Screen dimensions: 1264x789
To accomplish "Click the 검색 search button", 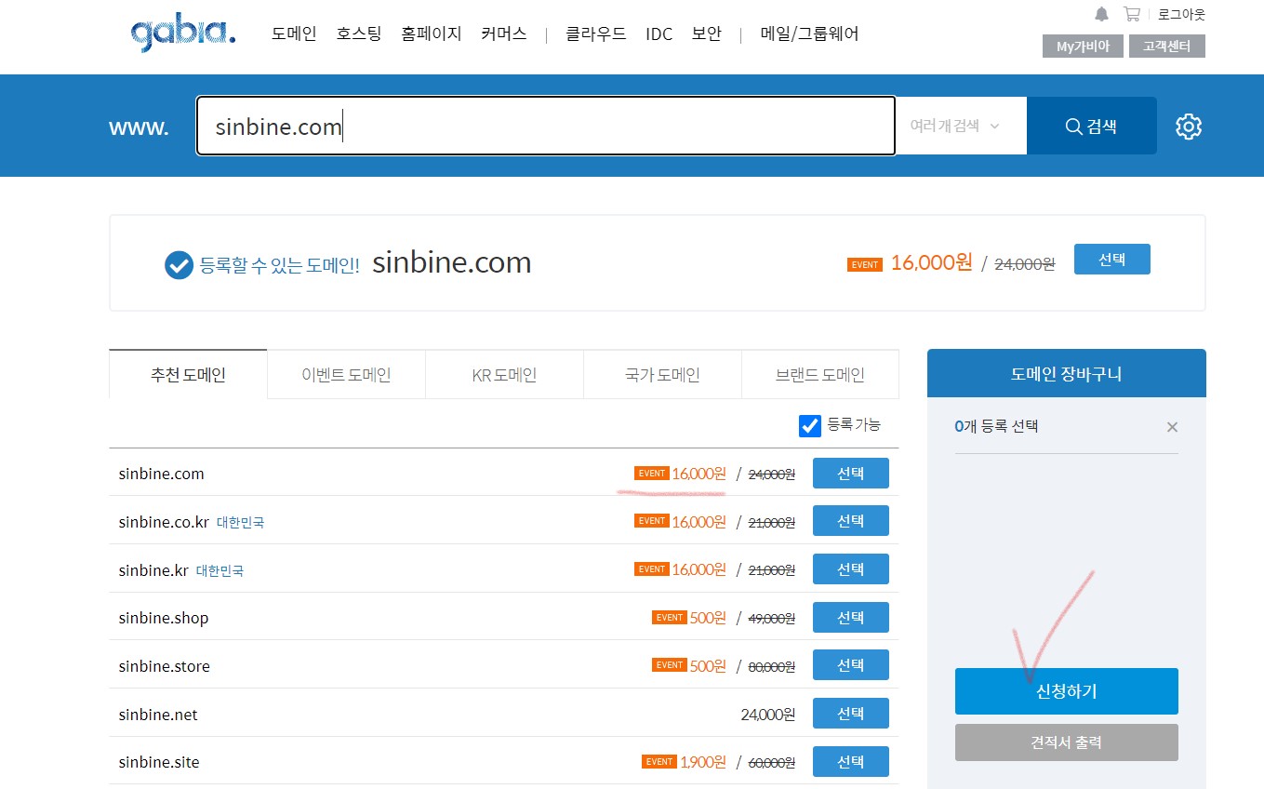I will click(1092, 126).
